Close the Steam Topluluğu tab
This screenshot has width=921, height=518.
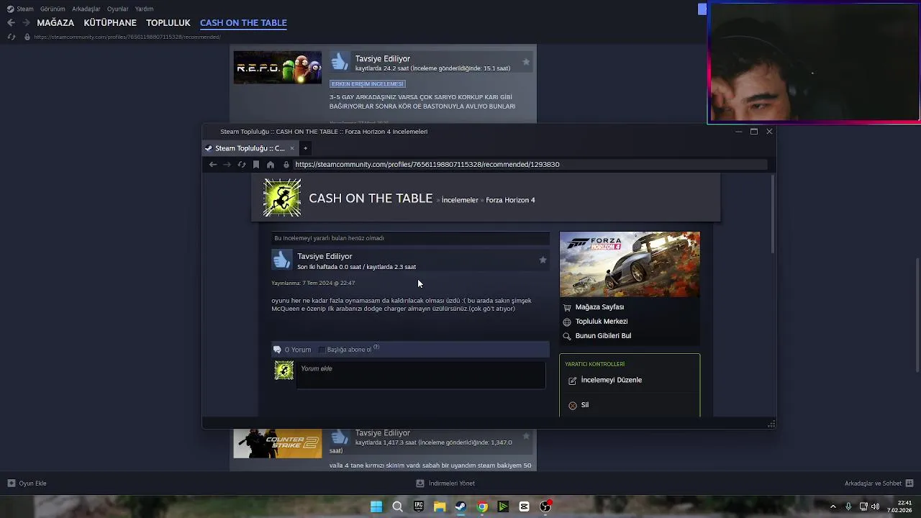pyautogui.click(x=292, y=148)
